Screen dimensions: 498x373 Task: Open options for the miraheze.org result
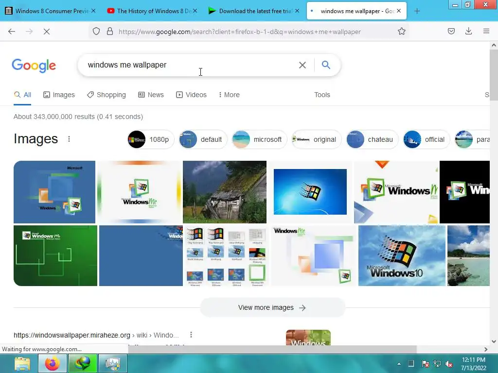(191, 335)
